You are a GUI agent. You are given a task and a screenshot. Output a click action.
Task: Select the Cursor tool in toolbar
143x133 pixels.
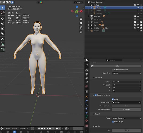click(3, 13)
